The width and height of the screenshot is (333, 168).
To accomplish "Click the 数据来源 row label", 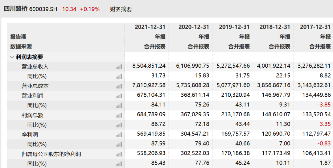I will [x=21, y=46].
